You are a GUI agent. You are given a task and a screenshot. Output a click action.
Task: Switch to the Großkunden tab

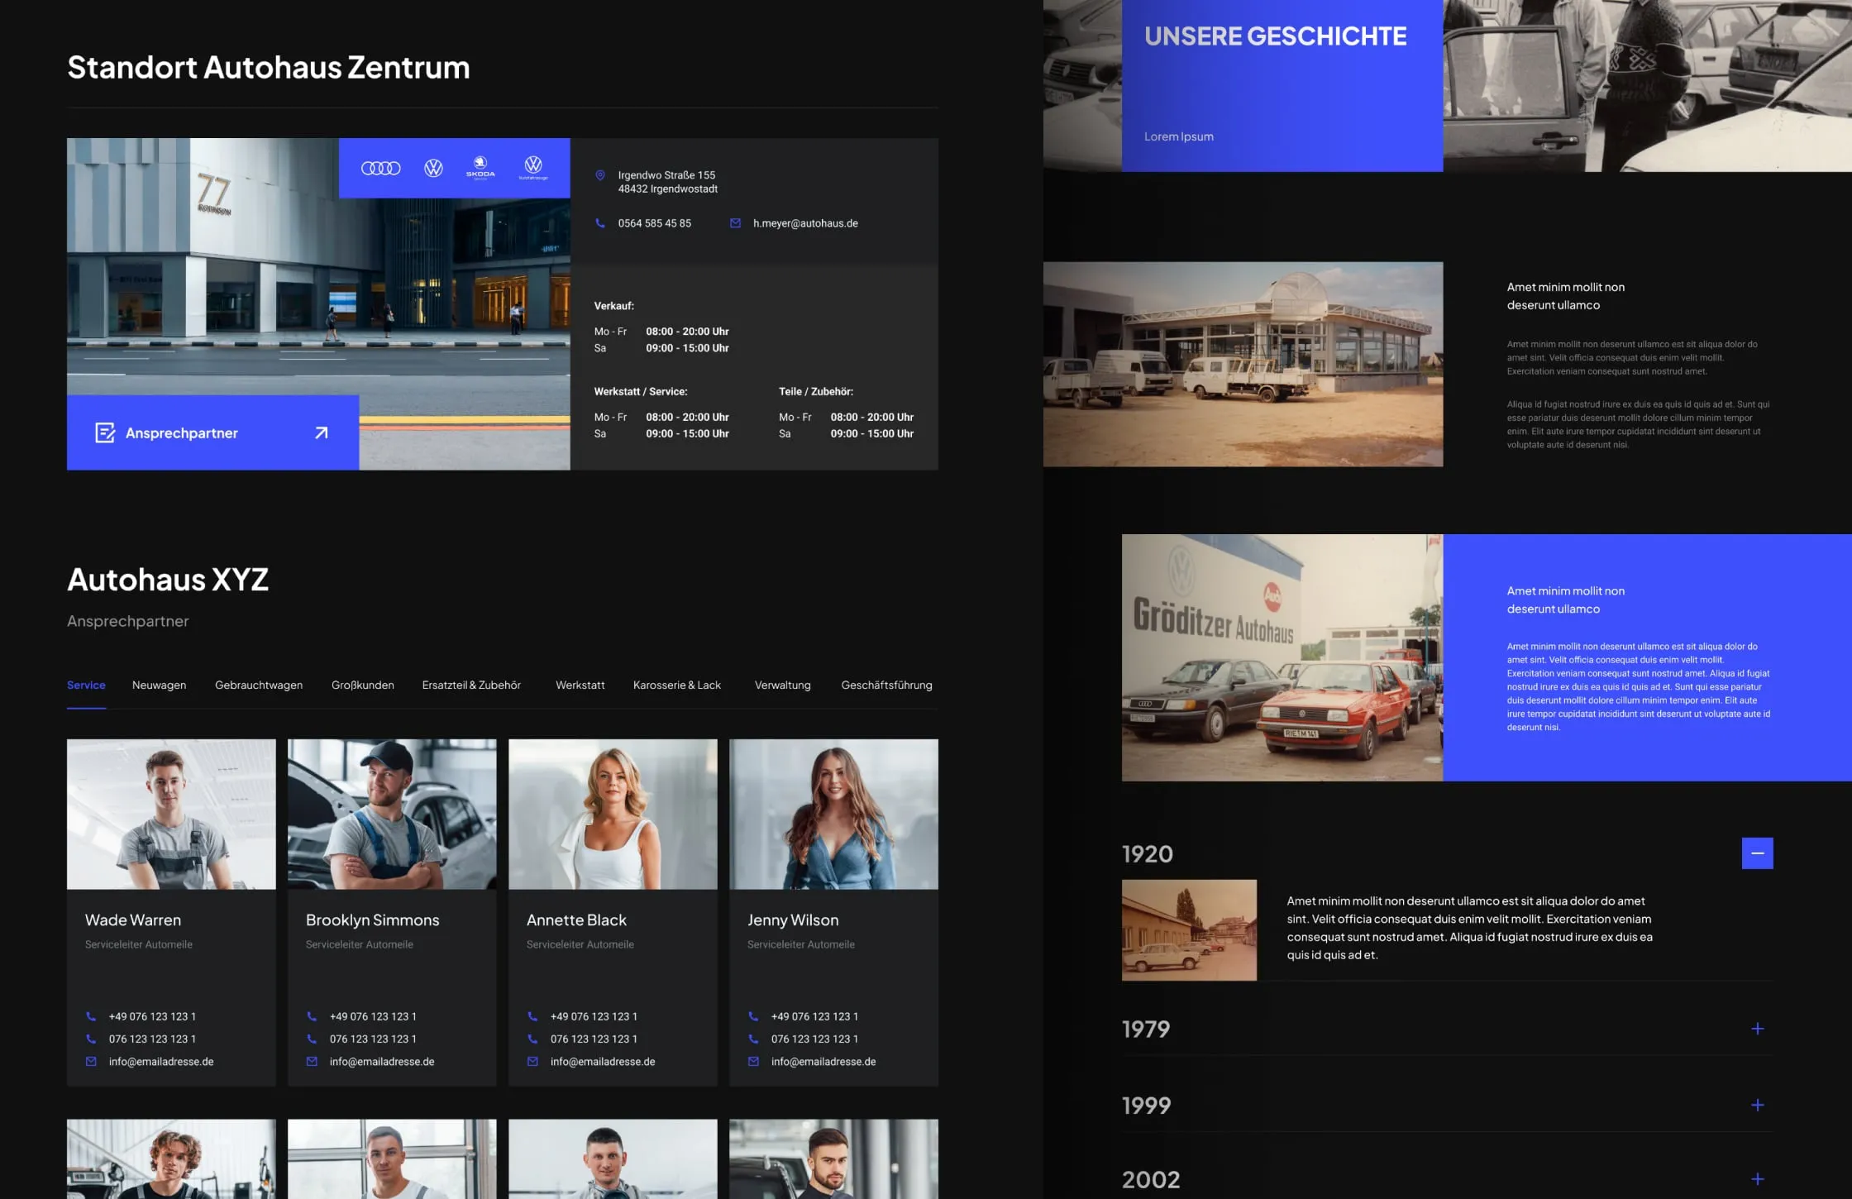pyautogui.click(x=363, y=685)
